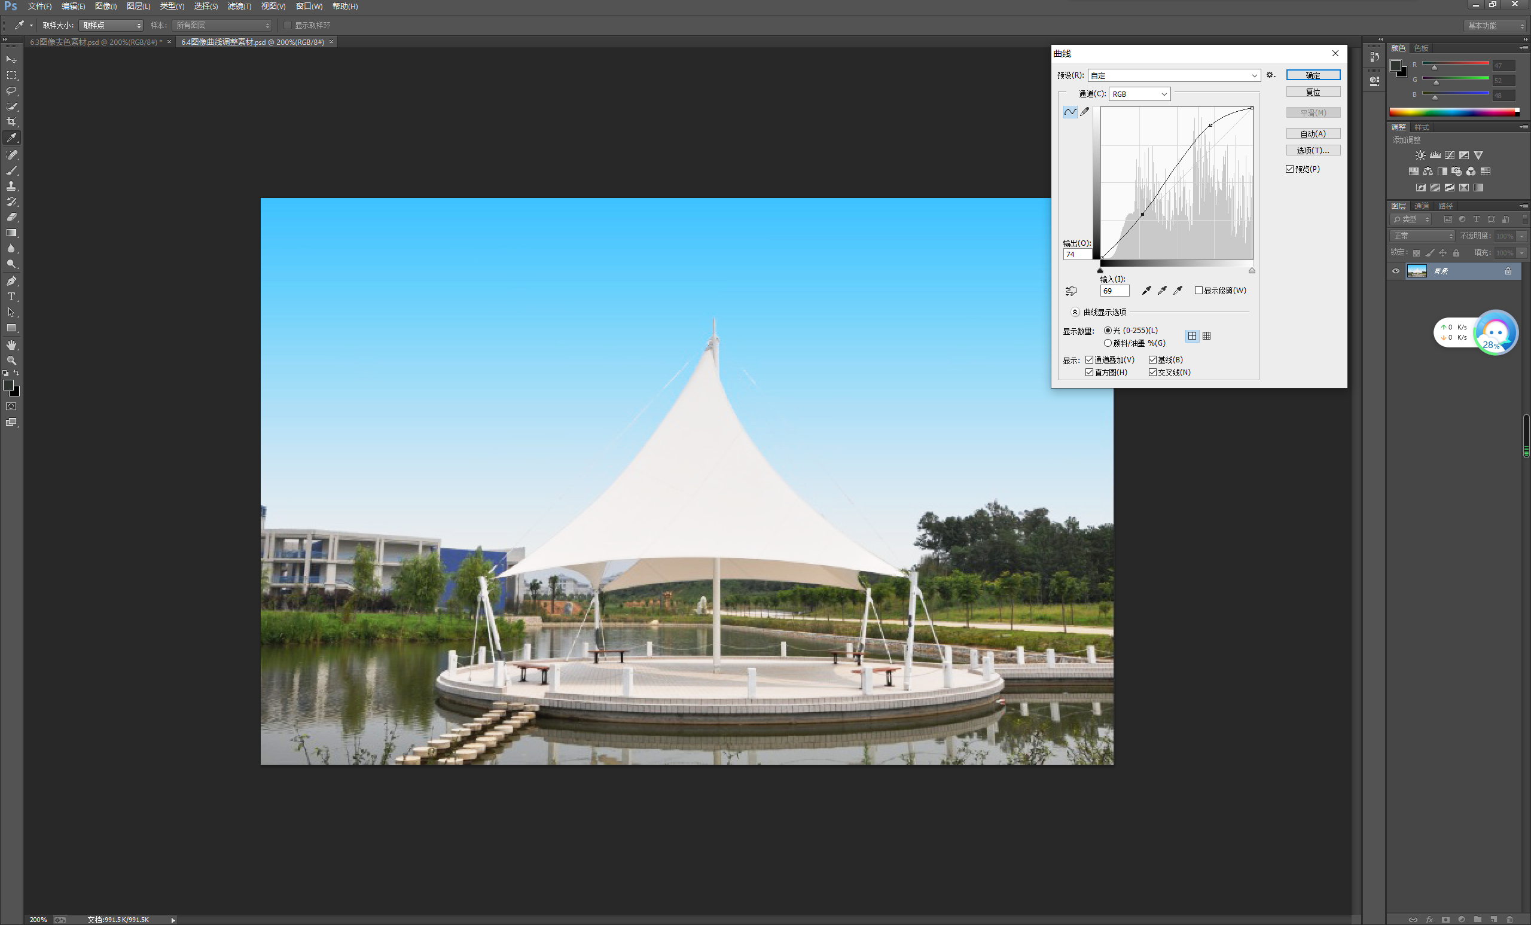Select the Horizontal Type tool
The height and width of the screenshot is (925, 1531).
[11, 297]
